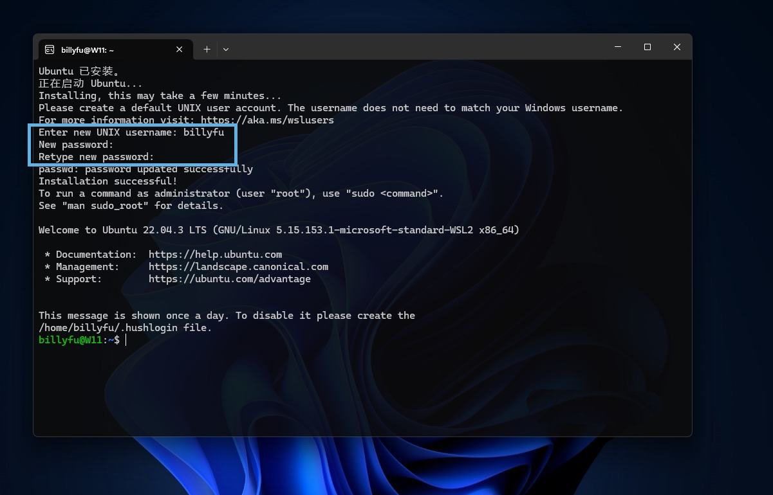Image resolution: width=773 pixels, height=495 pixels.
Task: Expand the new tab profile dropdown
Action: tap(226, 50)
